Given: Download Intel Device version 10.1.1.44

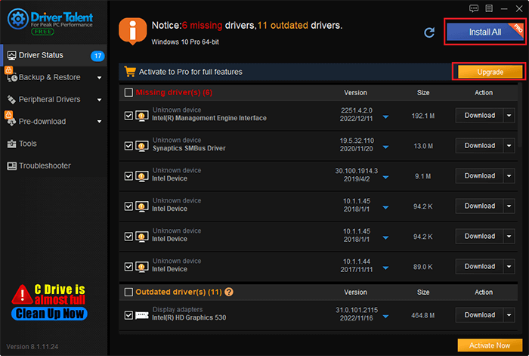Looking at the screenshot, I should pyautogui.click(x=479, y=267).
